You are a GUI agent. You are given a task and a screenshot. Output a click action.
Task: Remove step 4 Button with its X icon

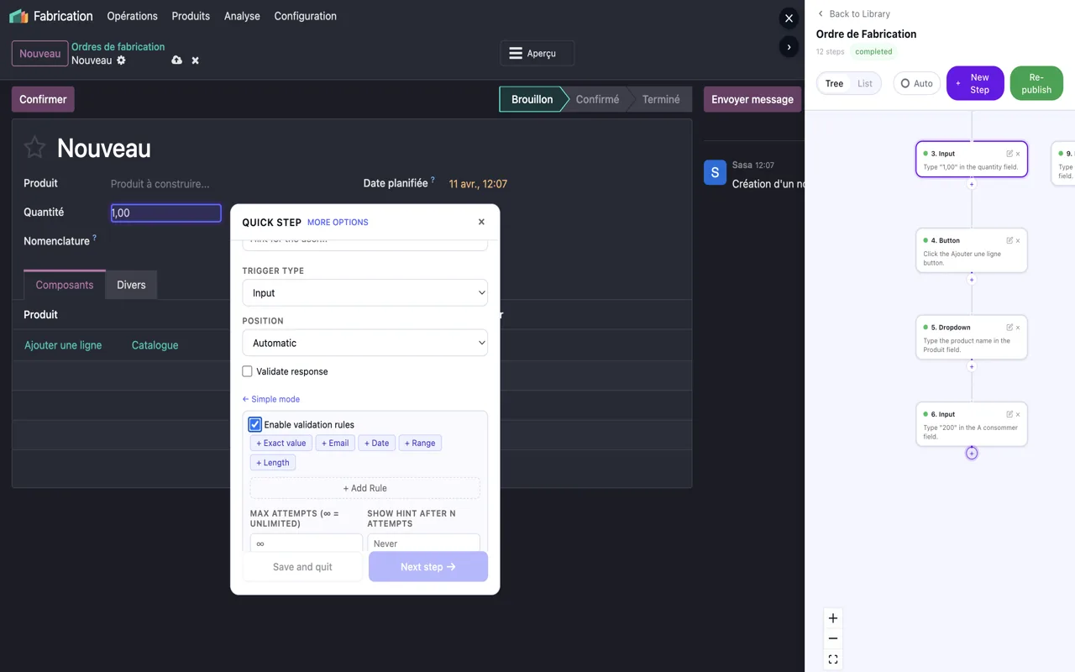[x=1018, y=240]
